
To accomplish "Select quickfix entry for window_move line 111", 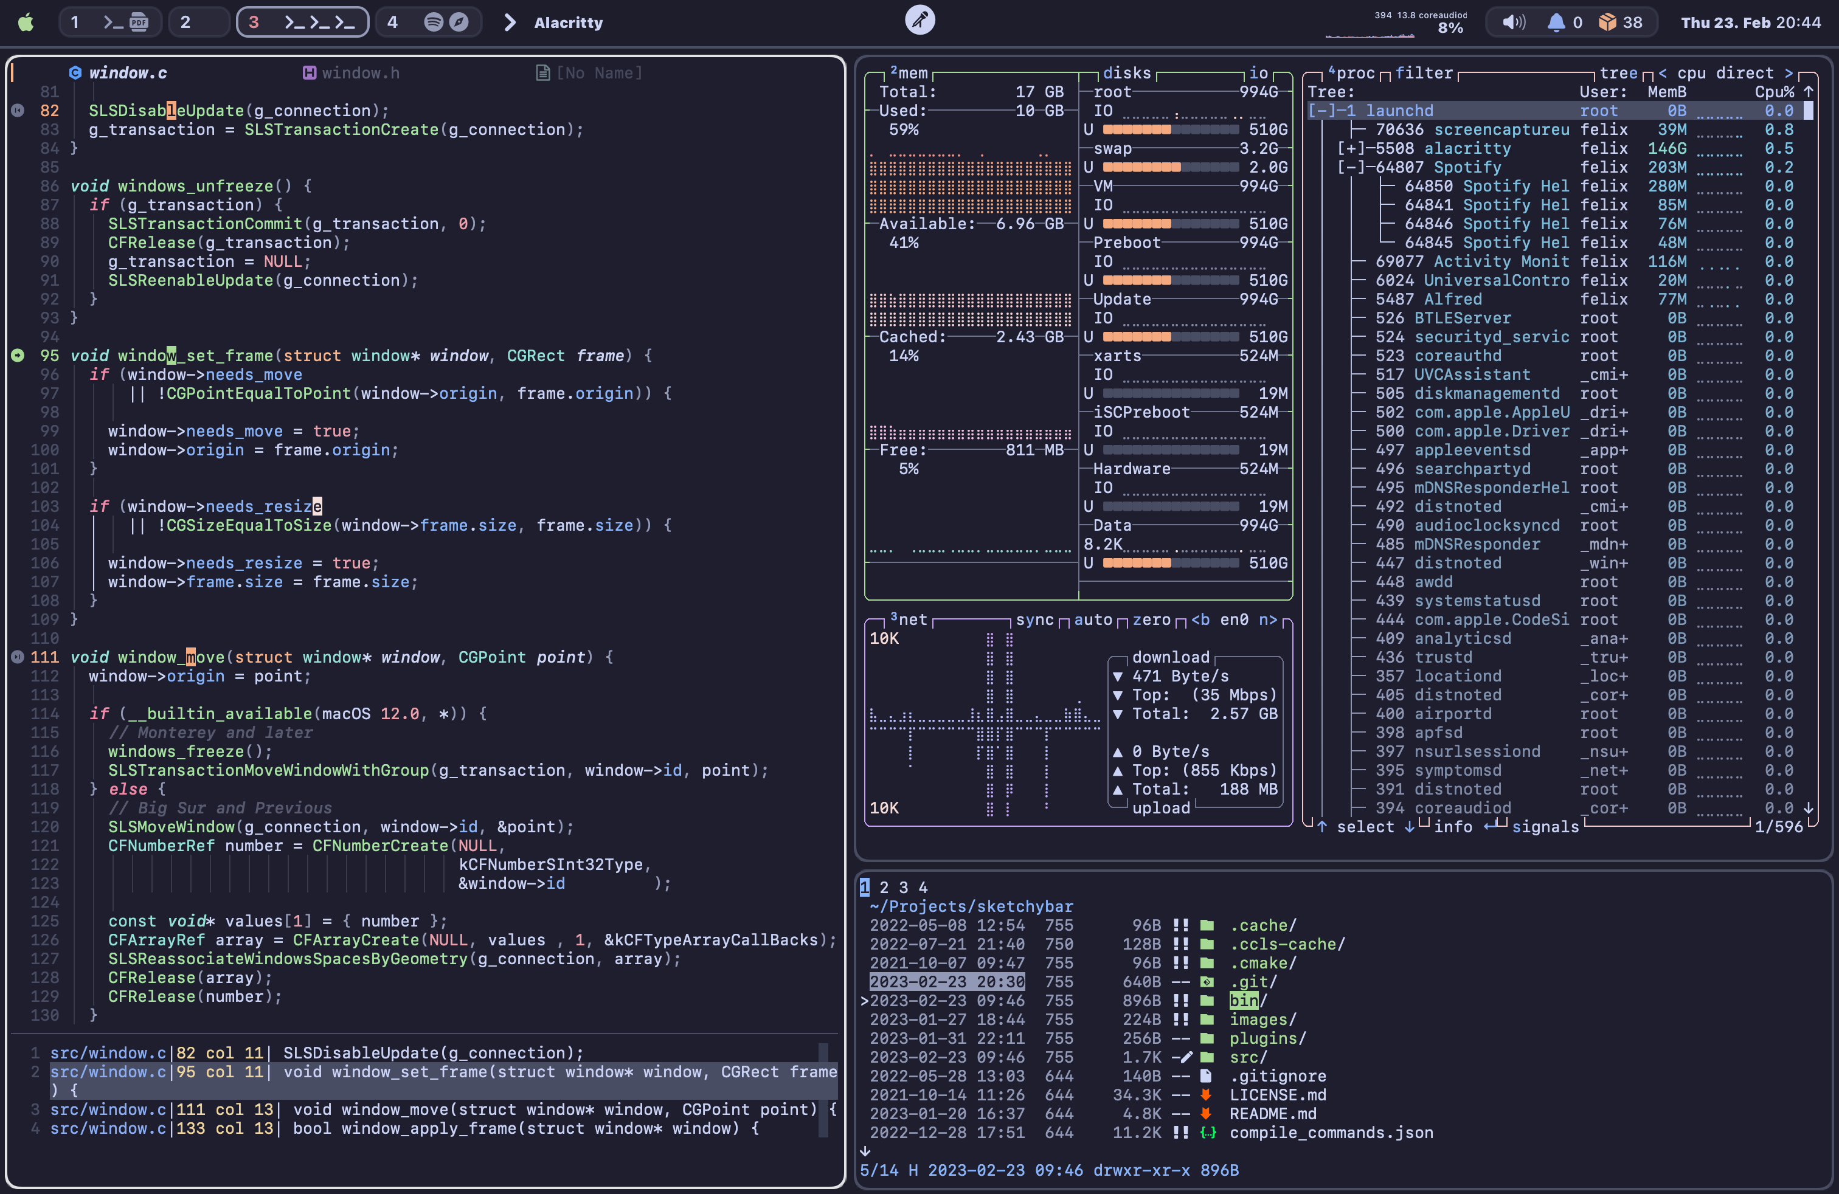I will coord(443,1109).
